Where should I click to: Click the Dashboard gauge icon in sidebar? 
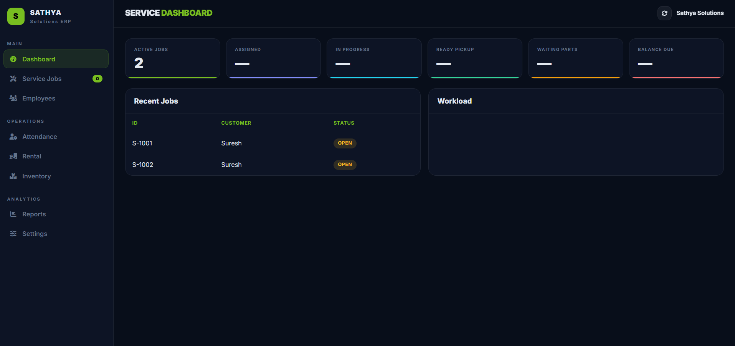pos(13,59)
